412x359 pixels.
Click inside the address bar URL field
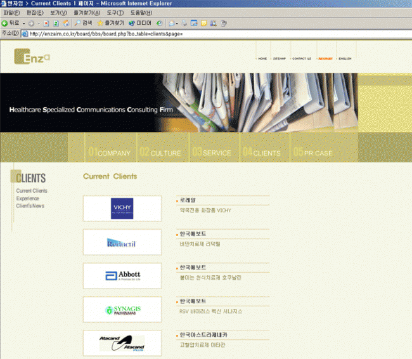pos(190,34)
